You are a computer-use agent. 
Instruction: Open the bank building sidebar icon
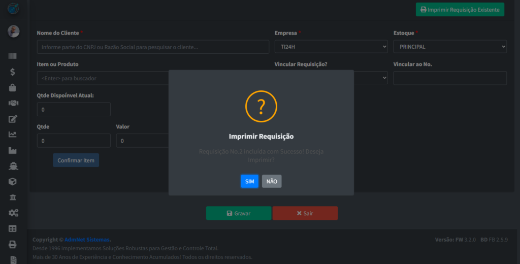pyautogui.click(x=13, y=197)
